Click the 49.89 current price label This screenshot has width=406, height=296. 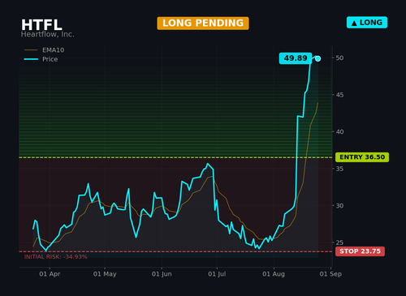coord(296,58)
